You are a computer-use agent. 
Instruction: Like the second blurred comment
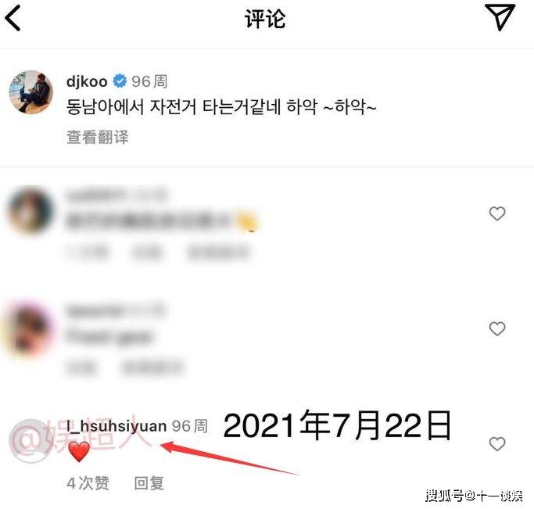click(x=497, y=328)
